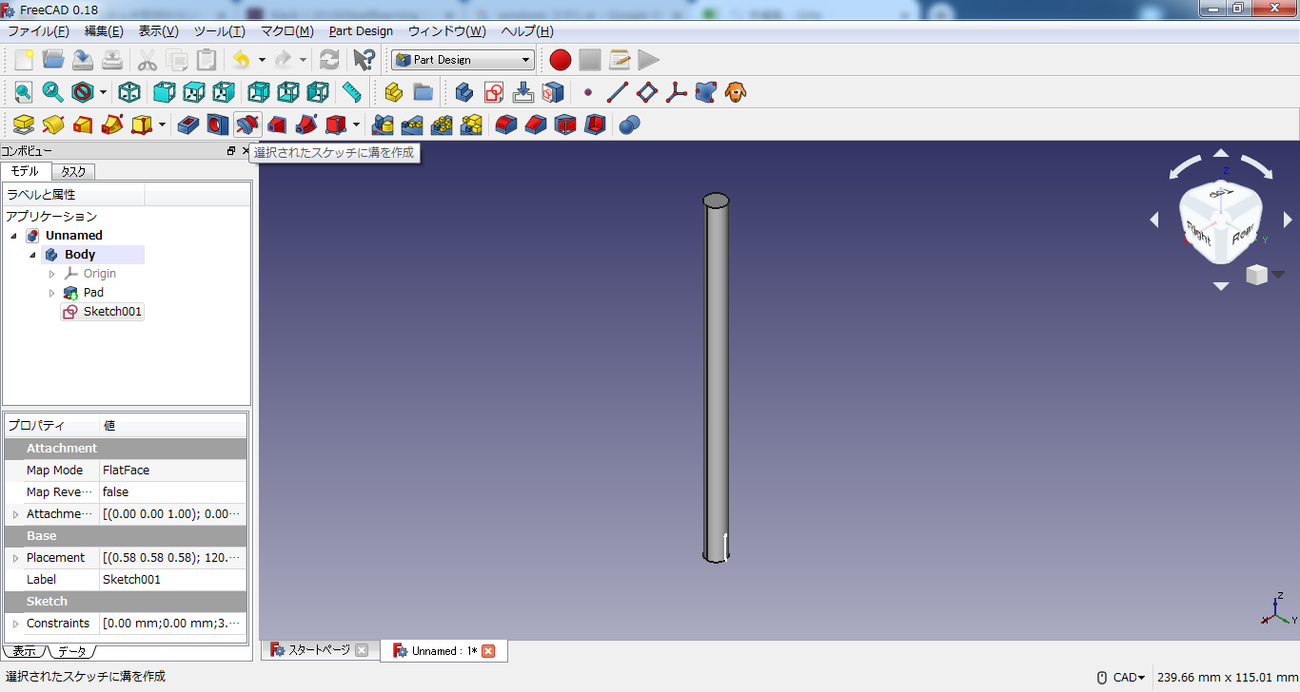Start macro recording with red circle
The height and width of the screenshot is (692, 1300).
(561, 60)
